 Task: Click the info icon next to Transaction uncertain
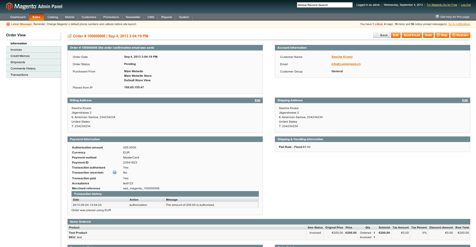pos(115,173)
